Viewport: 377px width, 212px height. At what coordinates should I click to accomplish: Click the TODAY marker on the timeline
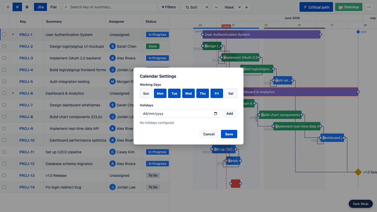[226, 26]
